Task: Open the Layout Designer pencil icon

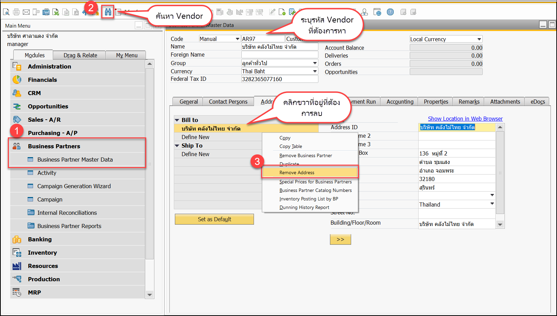Action: (x=272, y=12)
